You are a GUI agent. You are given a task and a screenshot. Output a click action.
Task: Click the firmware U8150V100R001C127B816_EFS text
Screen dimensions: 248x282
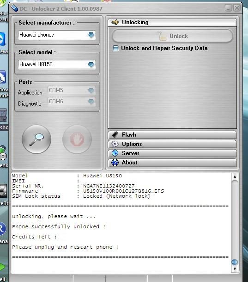(124, 191)
